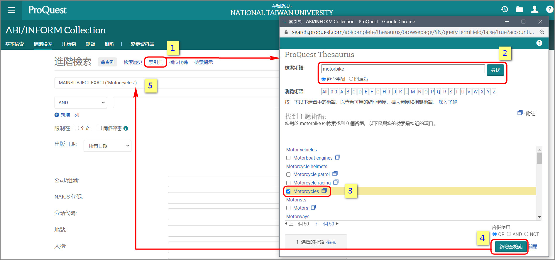The image size is (555, 260).
Task: Click the ProQuest logo
Action: pyautogui.click(x=48, y=10)
